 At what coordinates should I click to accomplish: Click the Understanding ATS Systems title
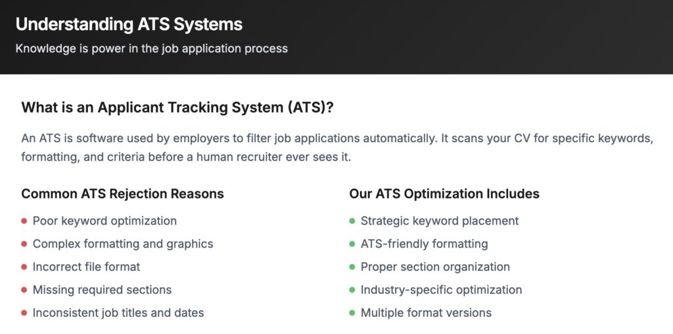point(129,24)
